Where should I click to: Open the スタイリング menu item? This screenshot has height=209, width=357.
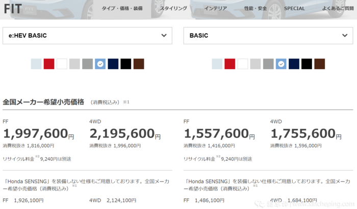pyautogui.click(x=173, y=9)
